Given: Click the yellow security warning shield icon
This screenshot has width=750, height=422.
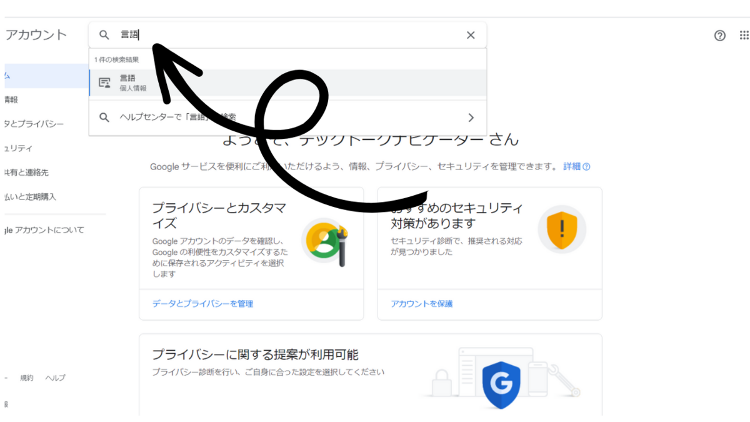Looking at the screenshot, I should [x=562, y=229].
